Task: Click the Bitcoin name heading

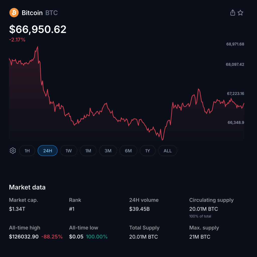Action: click(32, 13)
